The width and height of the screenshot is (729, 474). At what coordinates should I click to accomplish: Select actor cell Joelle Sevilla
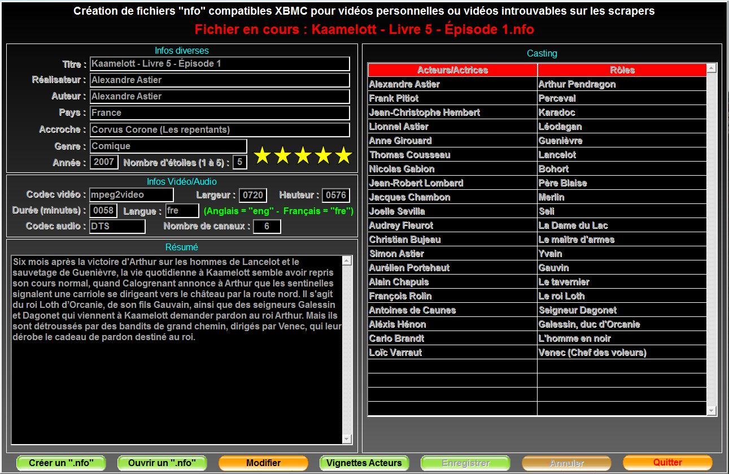coord(452,211)
